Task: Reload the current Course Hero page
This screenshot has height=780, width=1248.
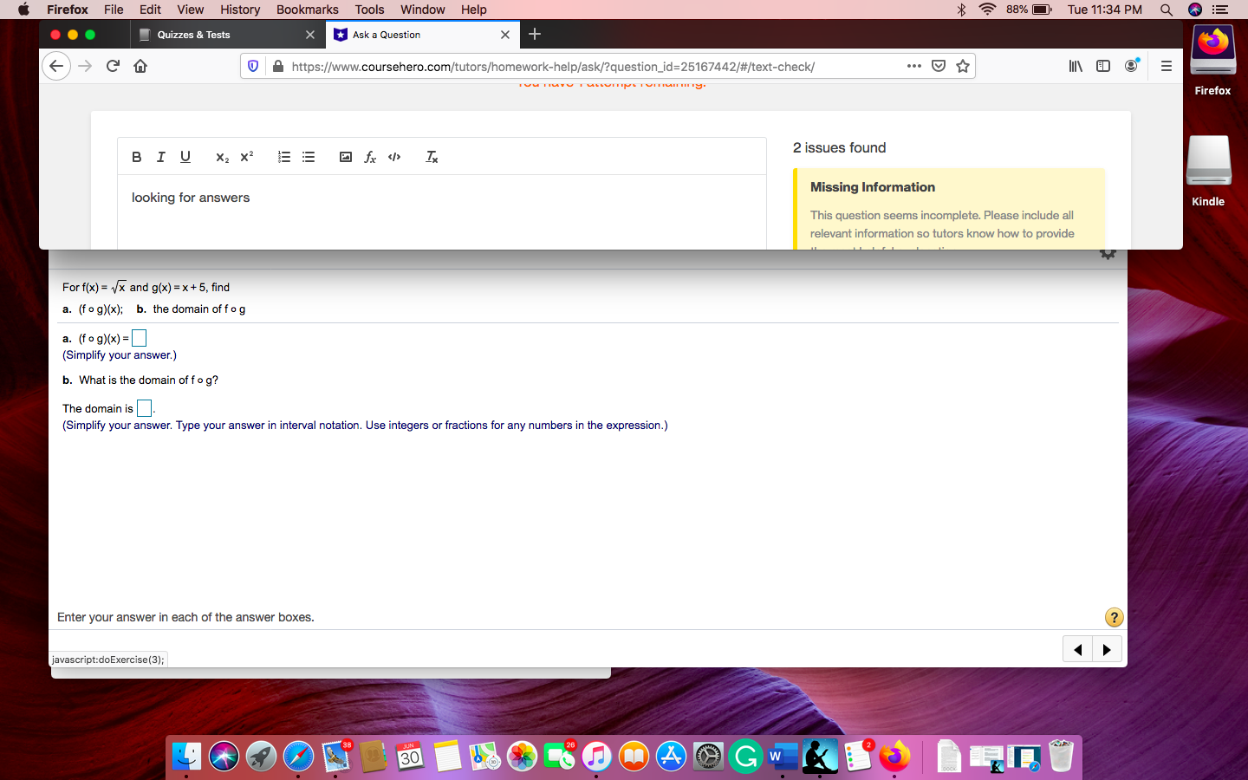Action: coord(113,66)
